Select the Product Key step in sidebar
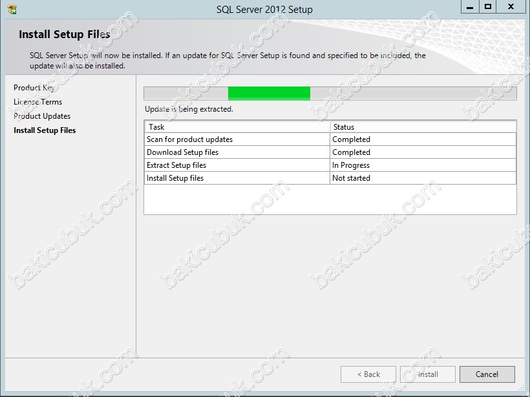Screen dimensions: 530x397 (34, 88)
